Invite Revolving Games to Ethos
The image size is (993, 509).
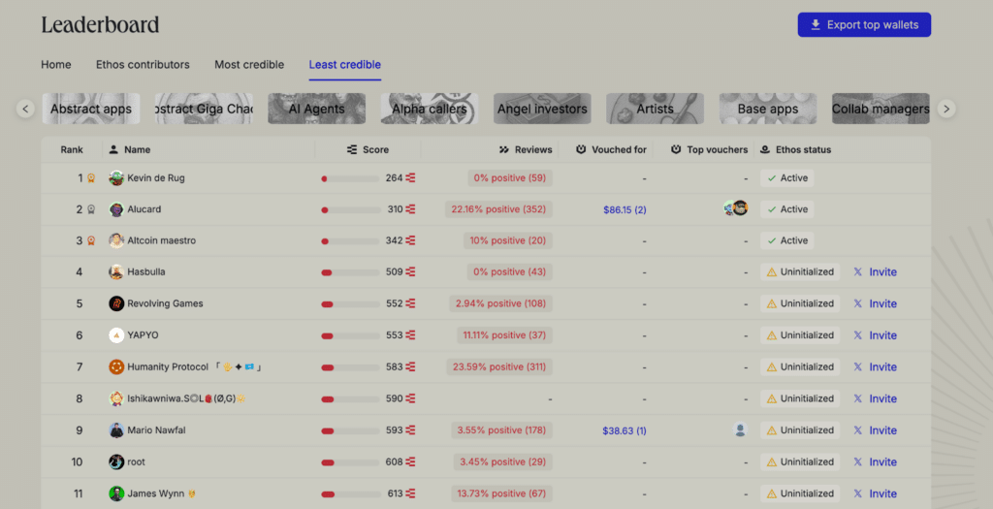pos(882,303)
